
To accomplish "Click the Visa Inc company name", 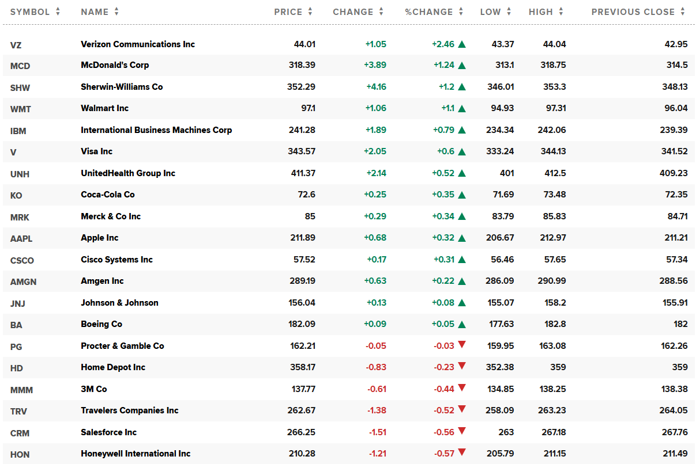I will tap(96, 151).
